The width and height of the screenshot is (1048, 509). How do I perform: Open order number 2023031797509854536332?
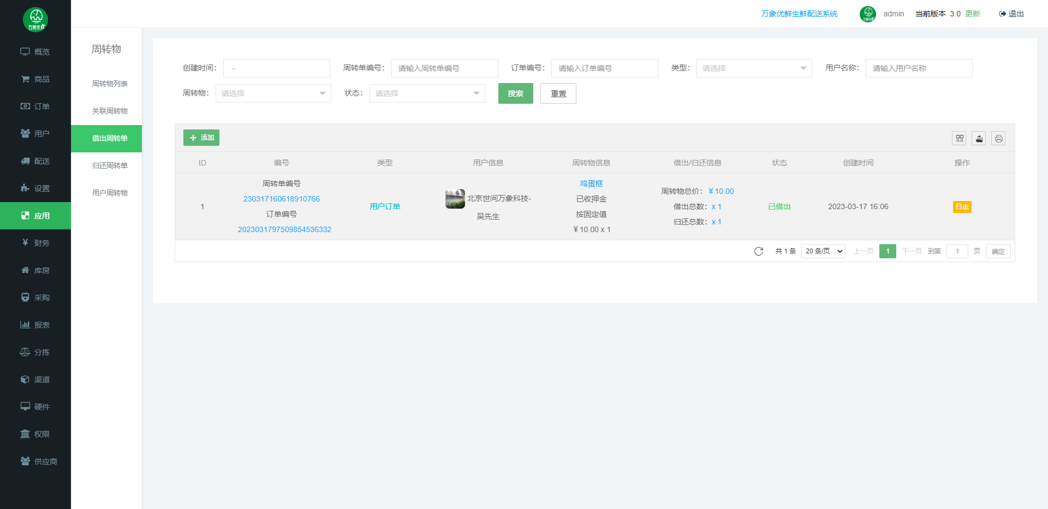[284, 229]
